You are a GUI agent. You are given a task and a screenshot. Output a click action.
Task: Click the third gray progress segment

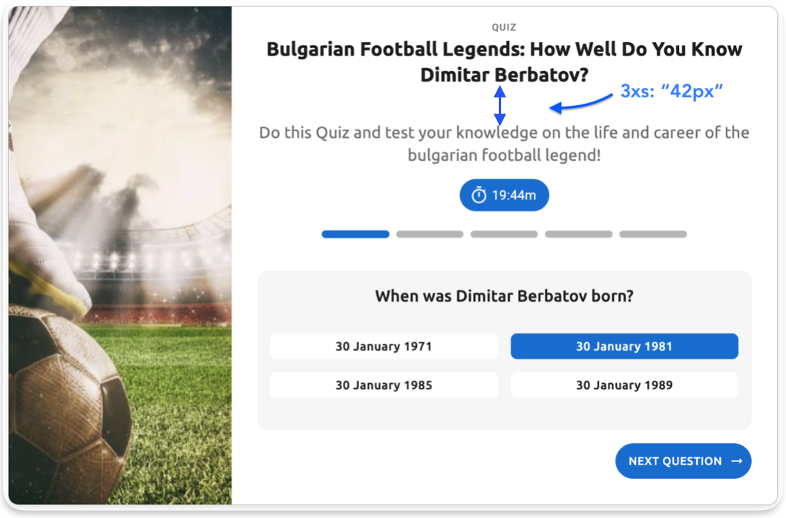pyautogui.click(x=504, y=234)
